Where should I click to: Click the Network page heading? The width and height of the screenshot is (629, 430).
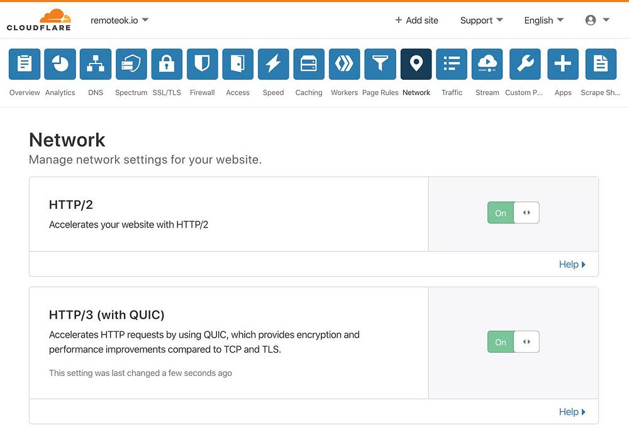pyautogui.click(x=67, y=140)
